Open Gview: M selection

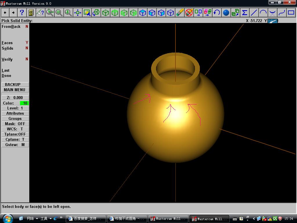[x=15, y=145]
